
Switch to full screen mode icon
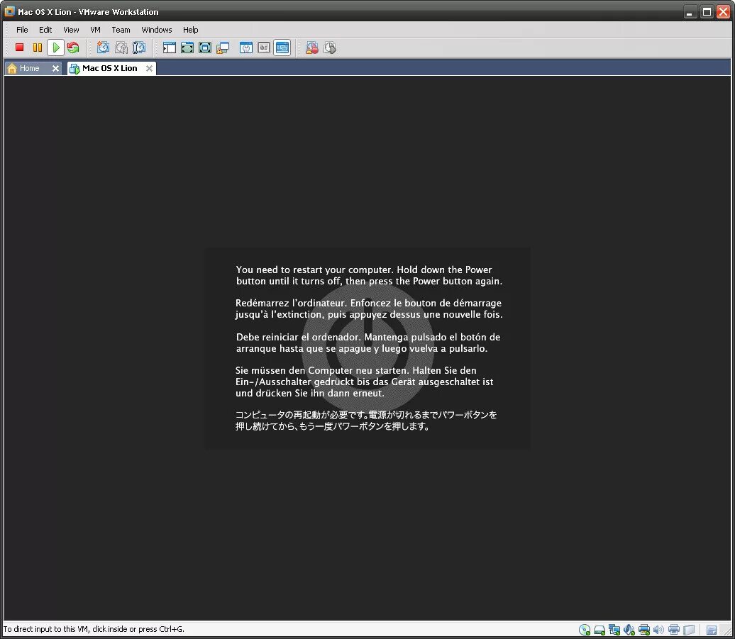205,48
